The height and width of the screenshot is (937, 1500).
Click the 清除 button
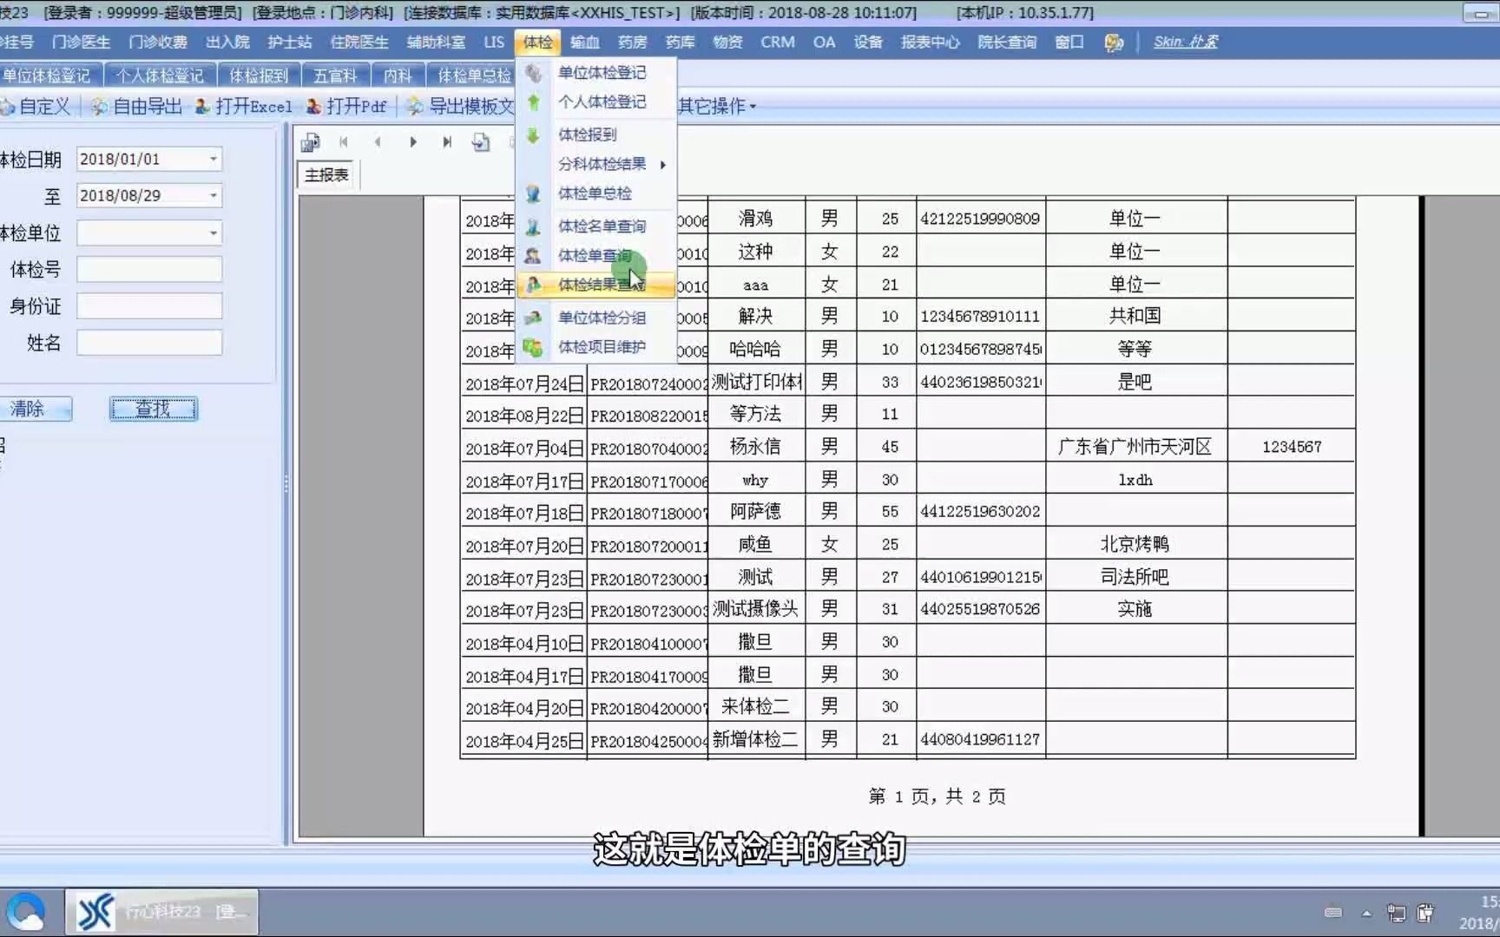[35, 409]
